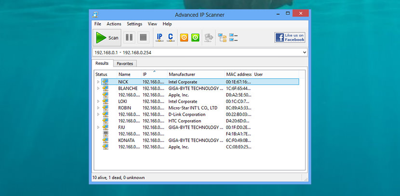Expand the LOKI computer row

click(98, 101)
